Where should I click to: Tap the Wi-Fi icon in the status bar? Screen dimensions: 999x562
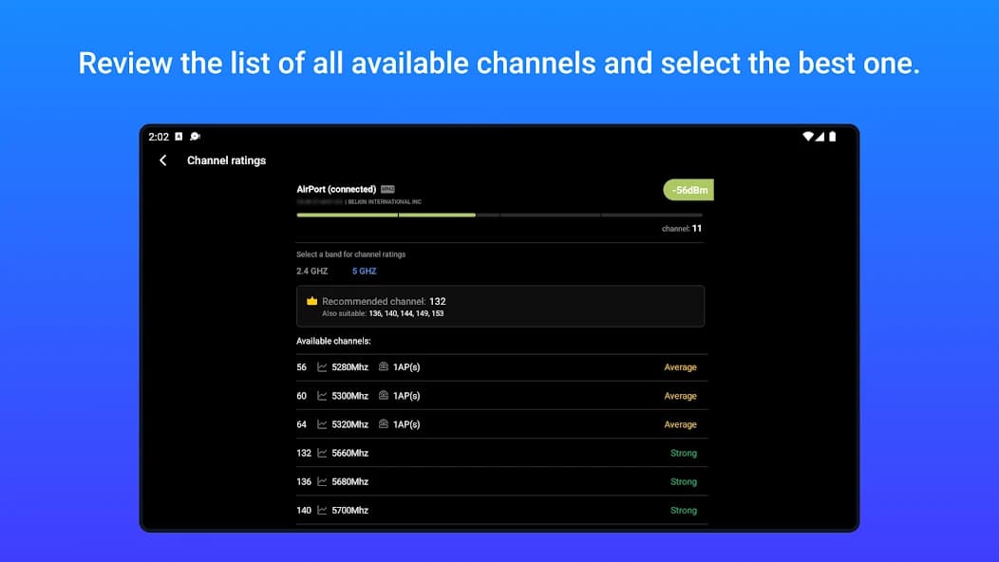coord(810,136)
